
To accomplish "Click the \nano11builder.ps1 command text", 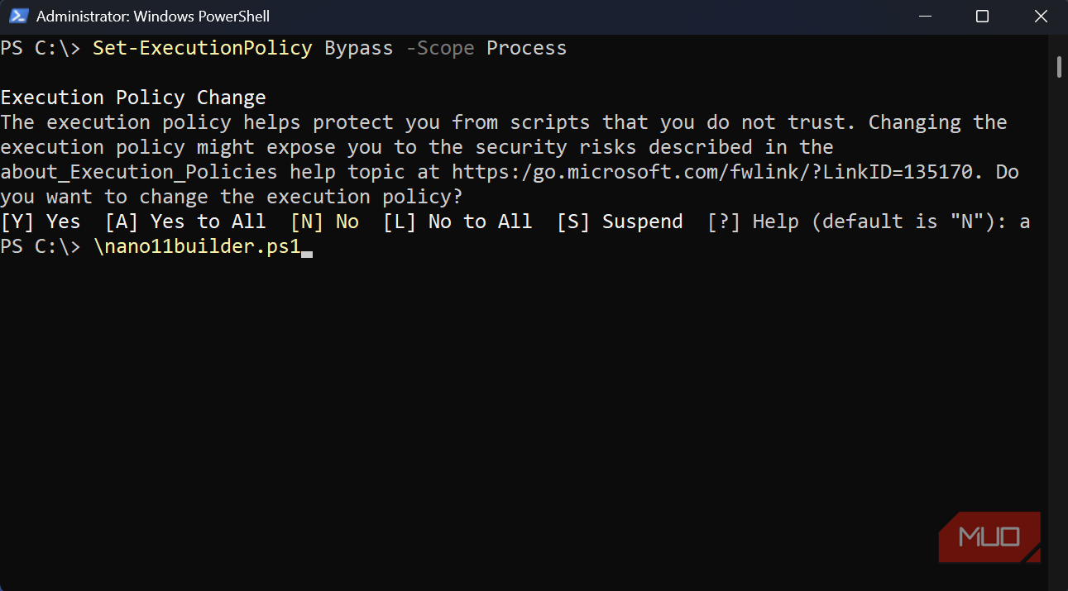I will 196,246.
